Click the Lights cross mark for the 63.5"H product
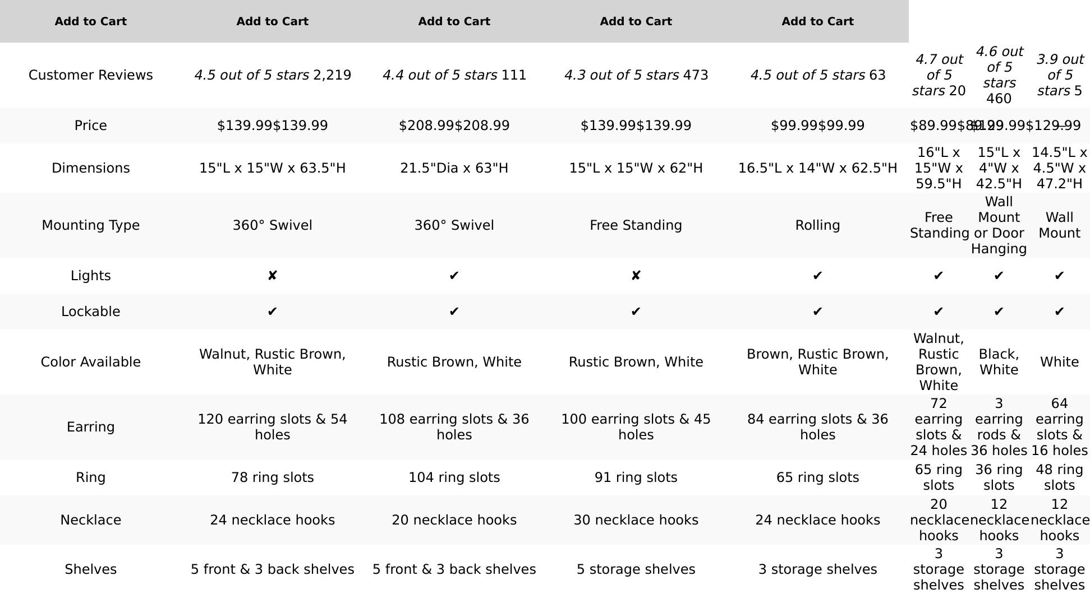Image resolution: width=1090 pixels, height=594 pixels. (x=272, y=276)
